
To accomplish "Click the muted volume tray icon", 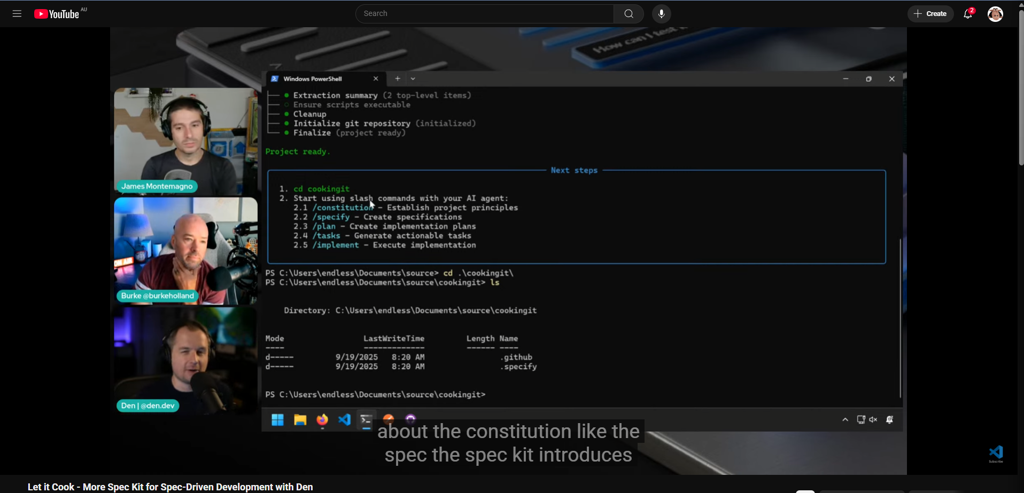I will [873, 420].
